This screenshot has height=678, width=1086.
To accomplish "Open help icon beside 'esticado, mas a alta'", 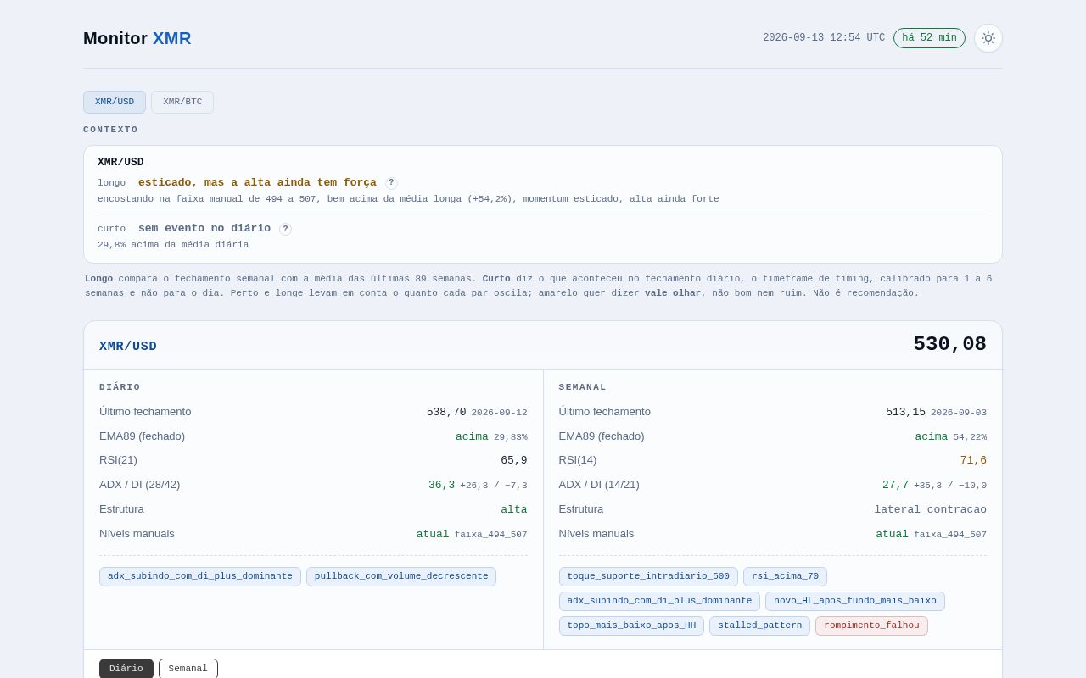I will point(391,183).
